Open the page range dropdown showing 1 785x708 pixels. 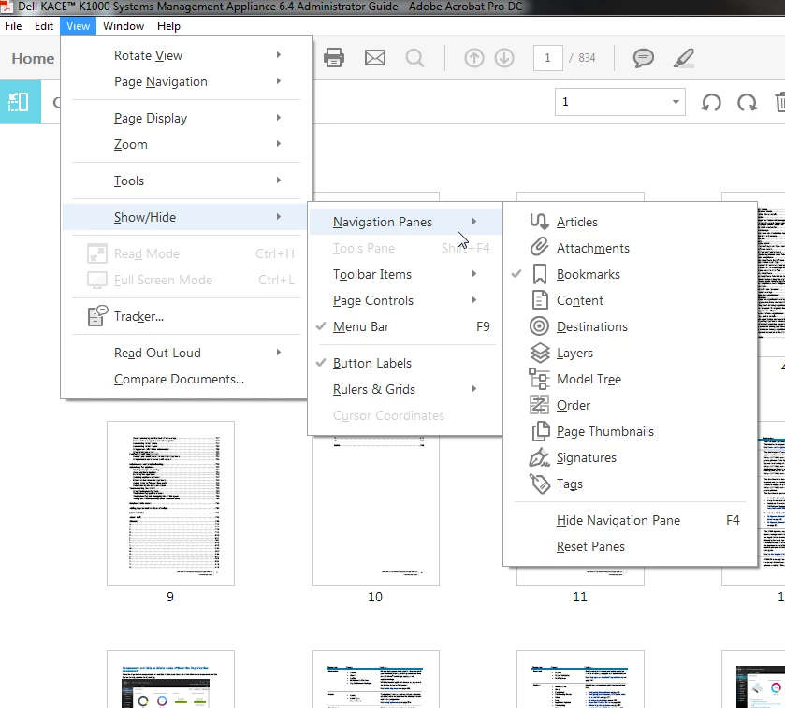click(619, 102)
